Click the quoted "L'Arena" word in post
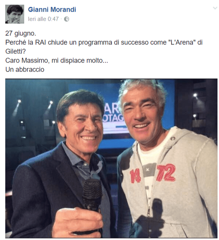Screen dimensions: 219x240 tap(182, 43)
